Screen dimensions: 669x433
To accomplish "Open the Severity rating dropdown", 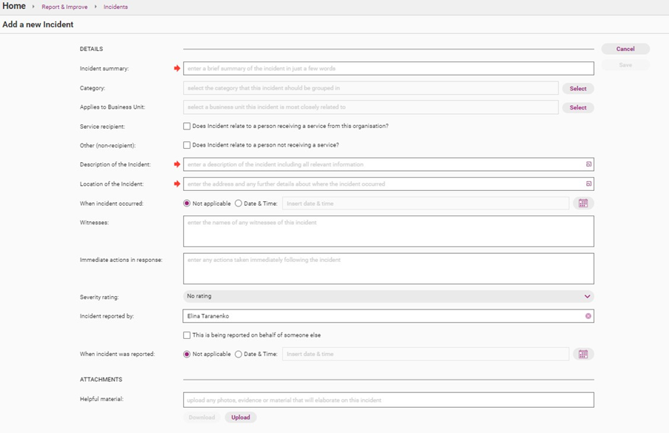I will [x=587, y=296].
